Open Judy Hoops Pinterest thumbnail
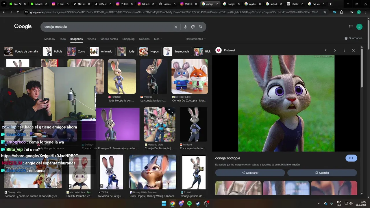 click(122, 77)
